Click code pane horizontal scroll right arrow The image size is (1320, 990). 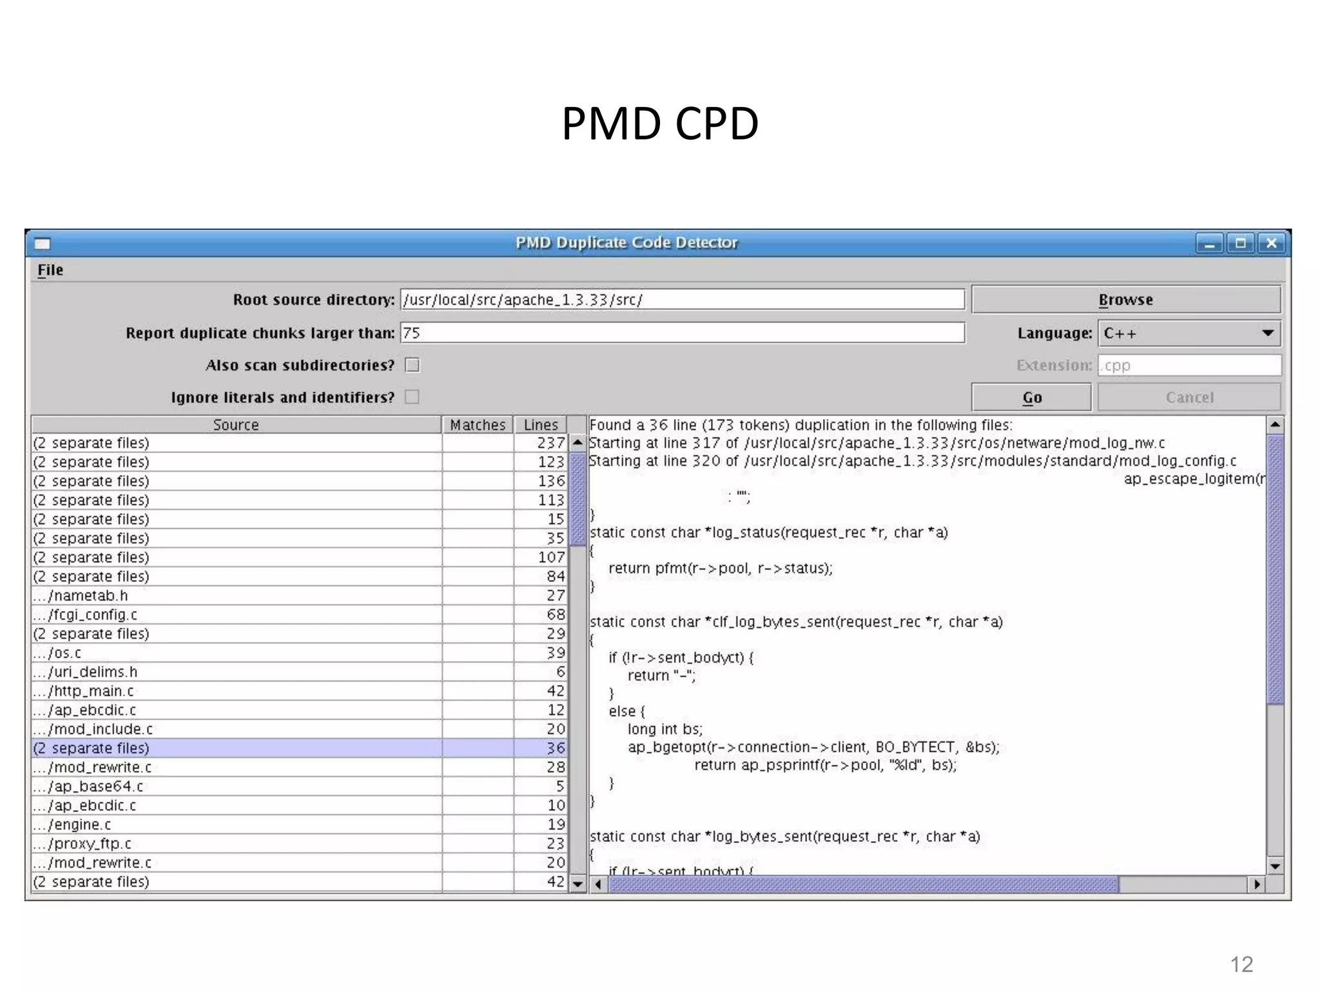1257,884
